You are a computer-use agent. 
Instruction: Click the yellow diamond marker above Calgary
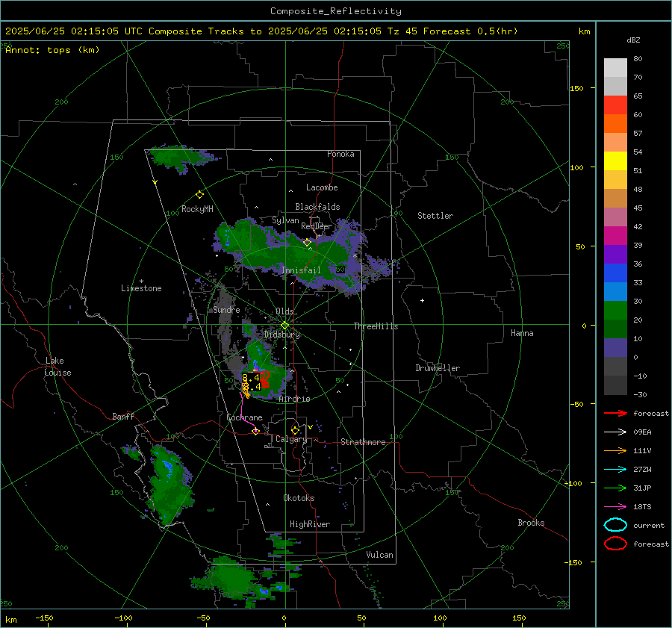295,430
